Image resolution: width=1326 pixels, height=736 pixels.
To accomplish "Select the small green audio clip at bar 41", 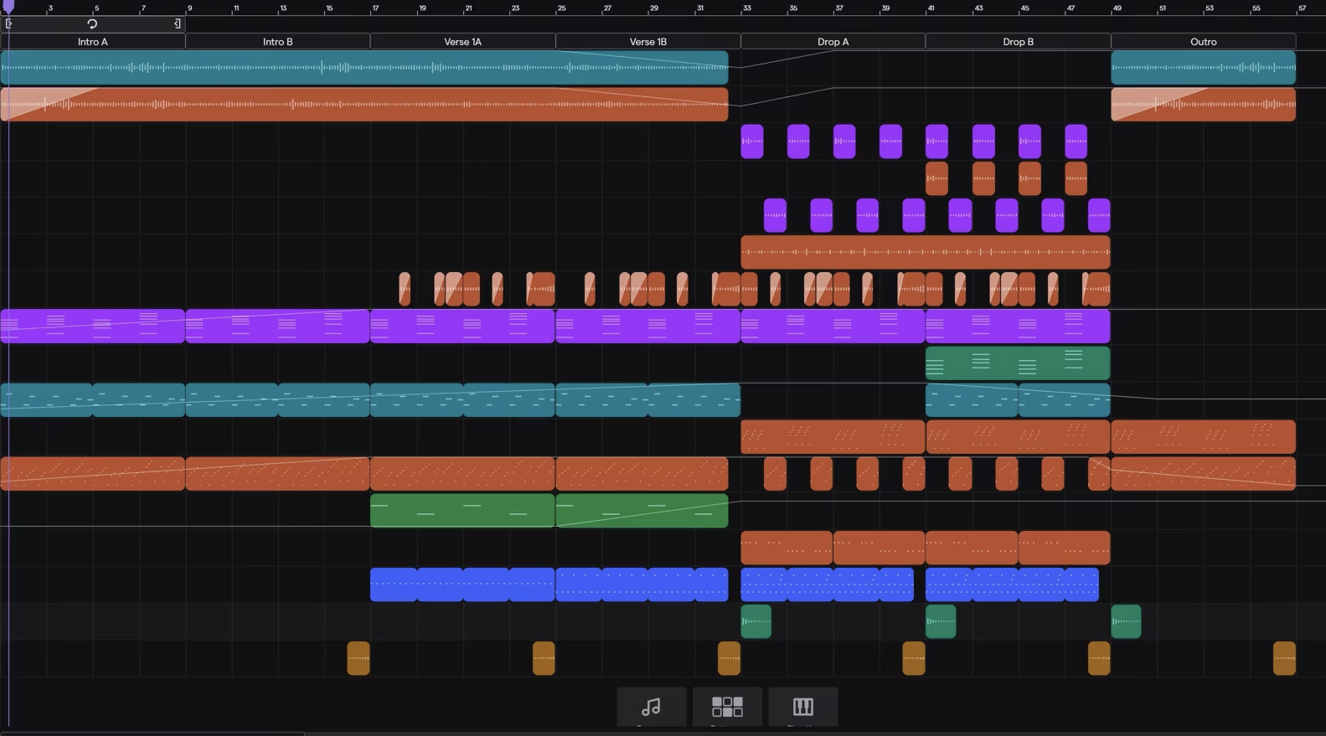I will coord(941,621).
